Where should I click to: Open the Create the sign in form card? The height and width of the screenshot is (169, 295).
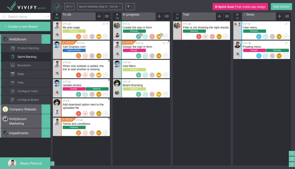pos(141,30)
